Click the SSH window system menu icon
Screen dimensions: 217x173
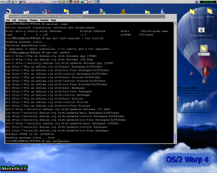7,17
